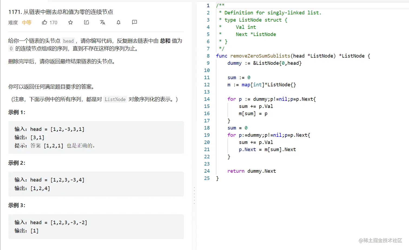Click the panel divider drag handle
409x250 pixels.
click(x=194, y=195)
